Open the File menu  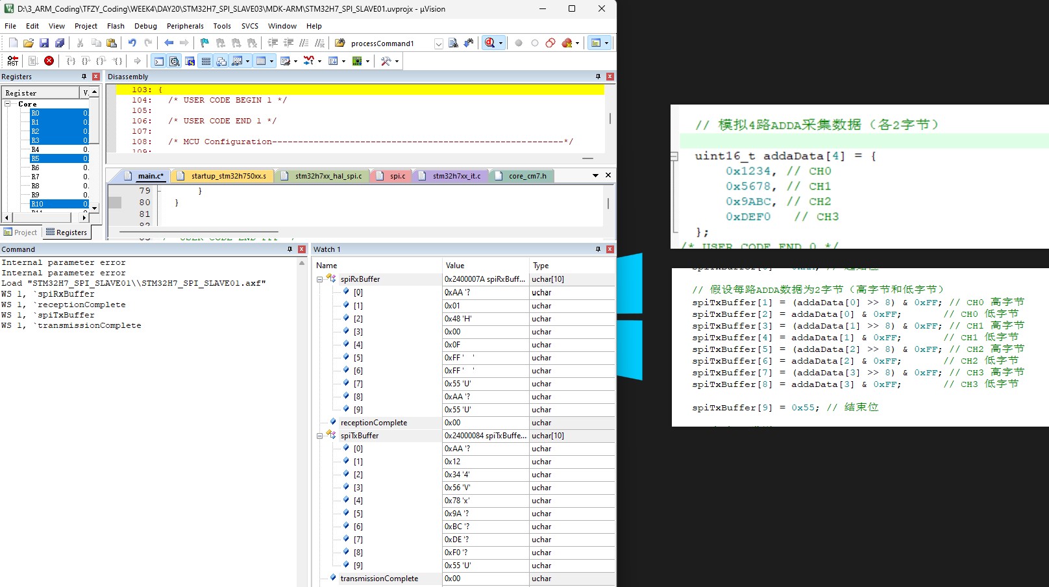(x=10, y=26)
